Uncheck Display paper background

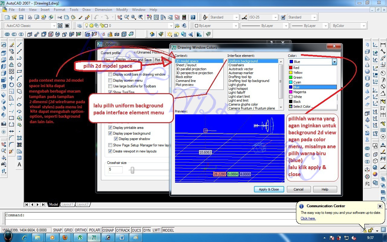(110, 133)
